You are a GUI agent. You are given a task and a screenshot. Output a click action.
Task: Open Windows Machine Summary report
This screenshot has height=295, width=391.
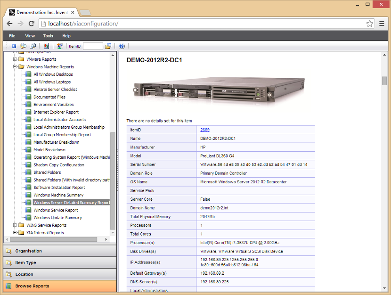pyautogui.click(x=58, y=195)
